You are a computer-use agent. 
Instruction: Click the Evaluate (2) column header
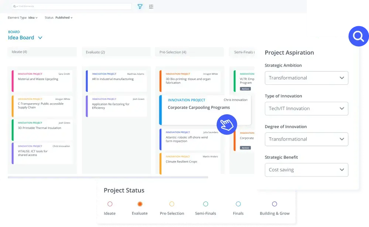click(x=116, y=52)
